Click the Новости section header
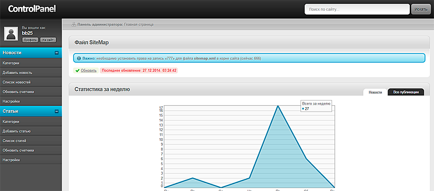This screenshot has height=191, width=434. [x=31, y=53]
